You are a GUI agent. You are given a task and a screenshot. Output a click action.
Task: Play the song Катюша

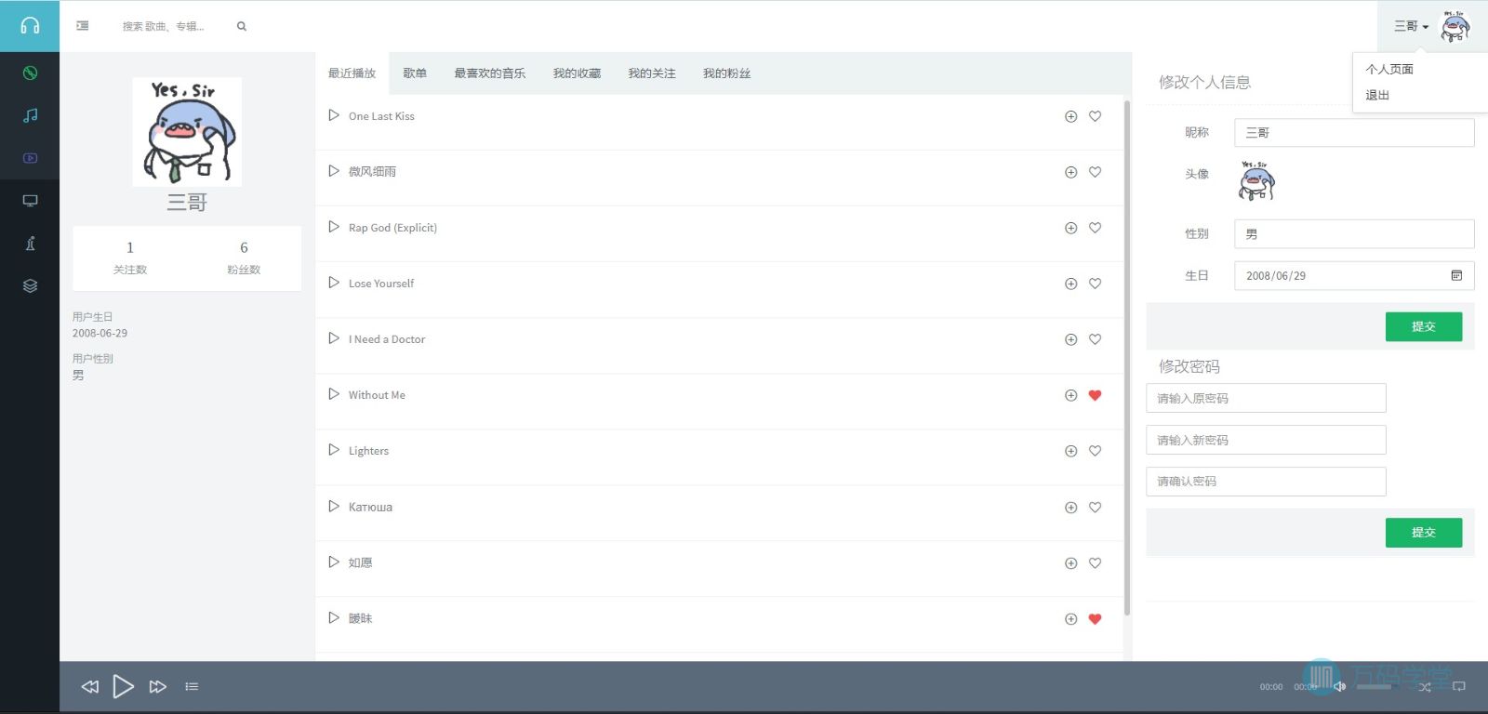[x=334, y=507]
